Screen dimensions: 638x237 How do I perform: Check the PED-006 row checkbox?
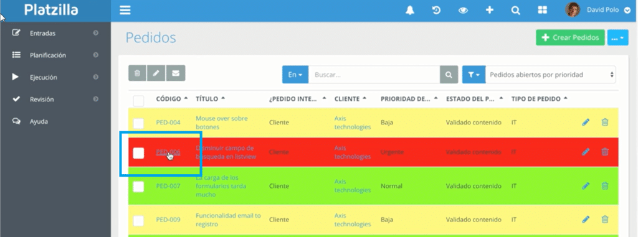tap(138, 153)
